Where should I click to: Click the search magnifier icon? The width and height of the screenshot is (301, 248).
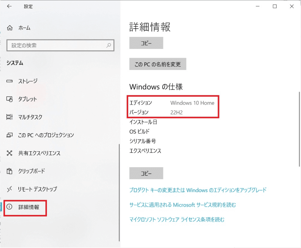[x=109, y=46]
